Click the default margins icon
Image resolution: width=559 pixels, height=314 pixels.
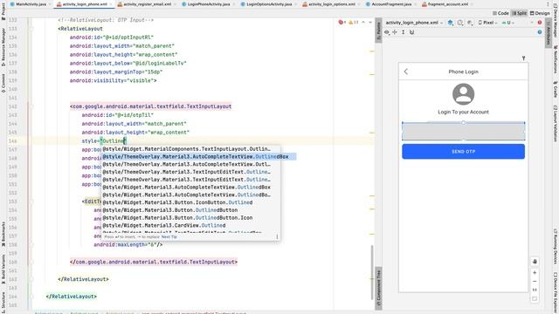tap(395, 32)
